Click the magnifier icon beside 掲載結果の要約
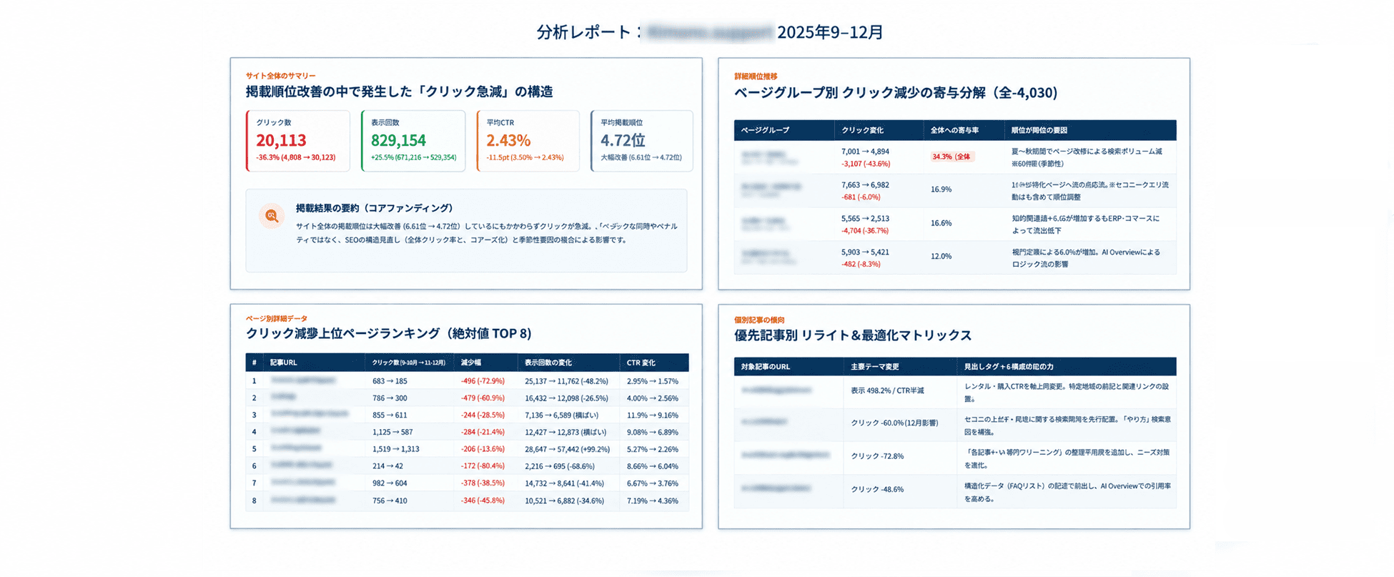 point(272,216)
